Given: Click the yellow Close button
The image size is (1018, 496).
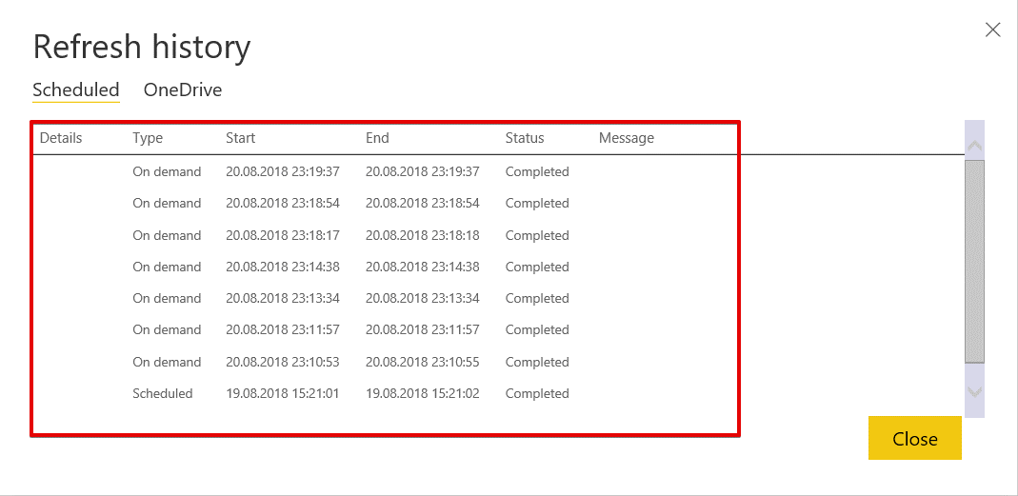Looking at the screenshot, I should click(x=914, y=439).
